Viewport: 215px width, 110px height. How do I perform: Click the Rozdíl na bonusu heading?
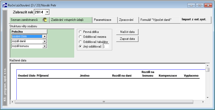coord(148,74)
